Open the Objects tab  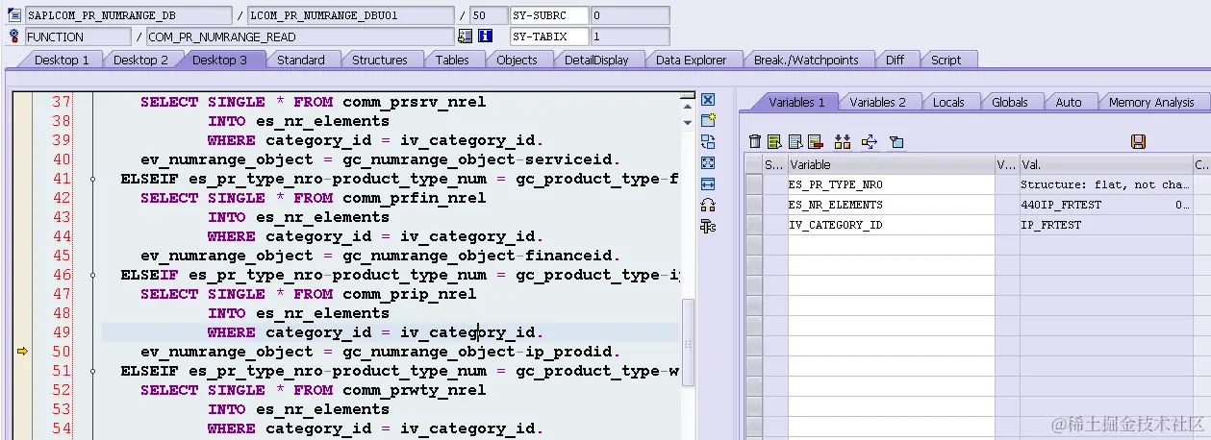517,60
